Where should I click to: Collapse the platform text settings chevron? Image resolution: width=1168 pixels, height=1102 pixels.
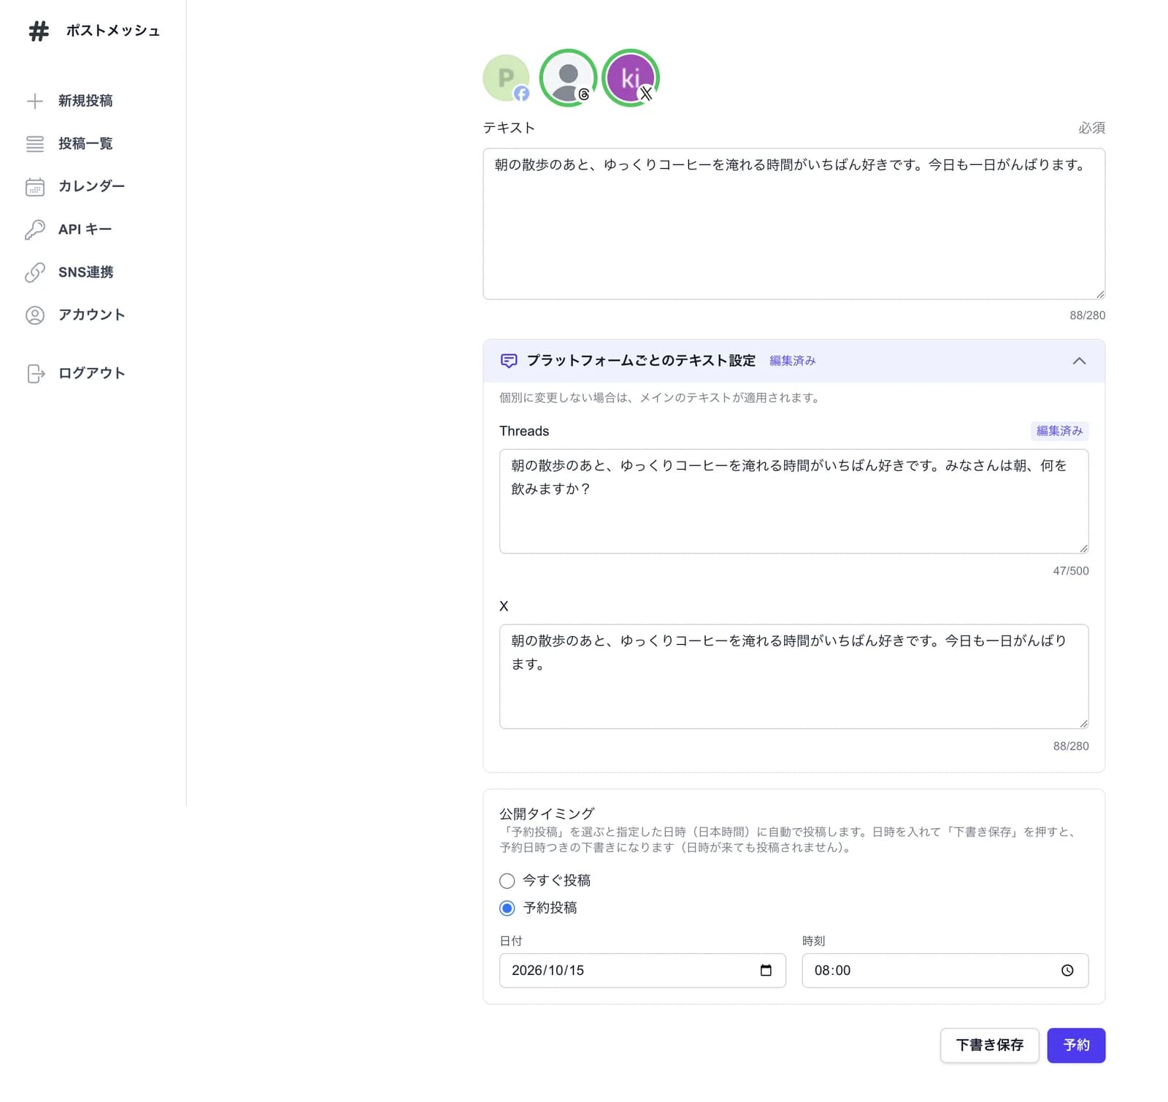(1079, 361)
